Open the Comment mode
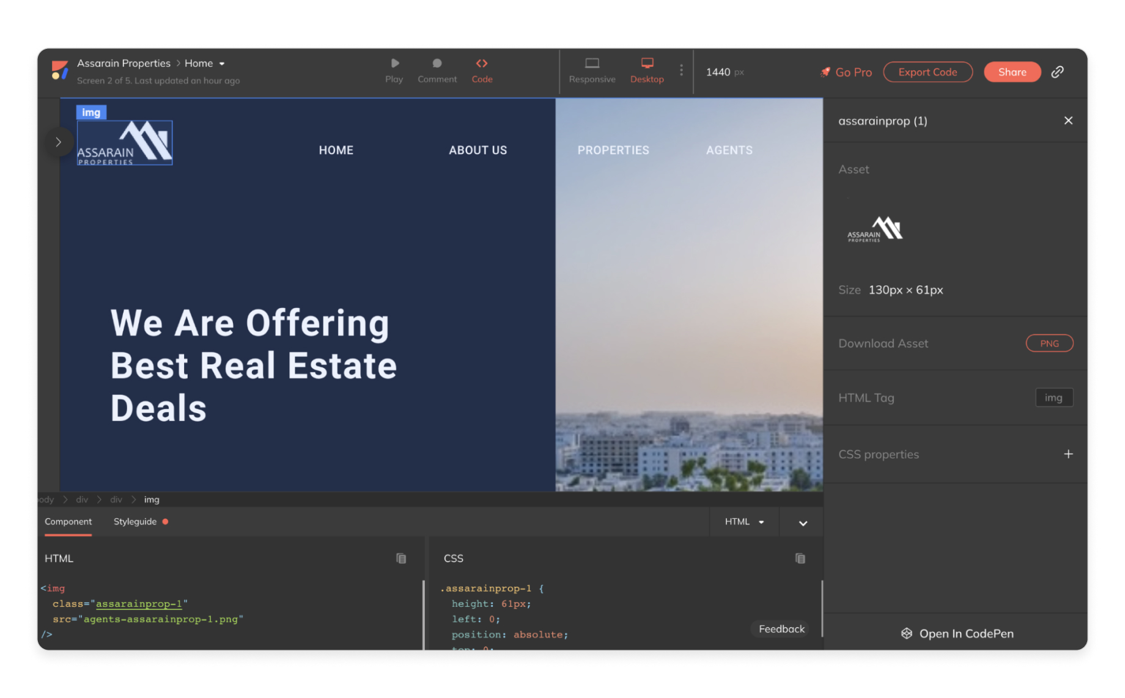The width and height of the screenshot is (1125, 698). click(437, 64)
